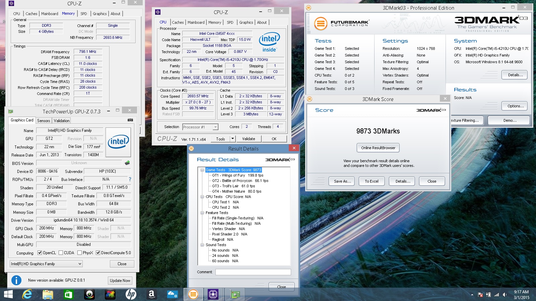The image size is (536, 301).
Task: Open the Mainboard tab in front CPU-Z
Action: coord(196,22)
